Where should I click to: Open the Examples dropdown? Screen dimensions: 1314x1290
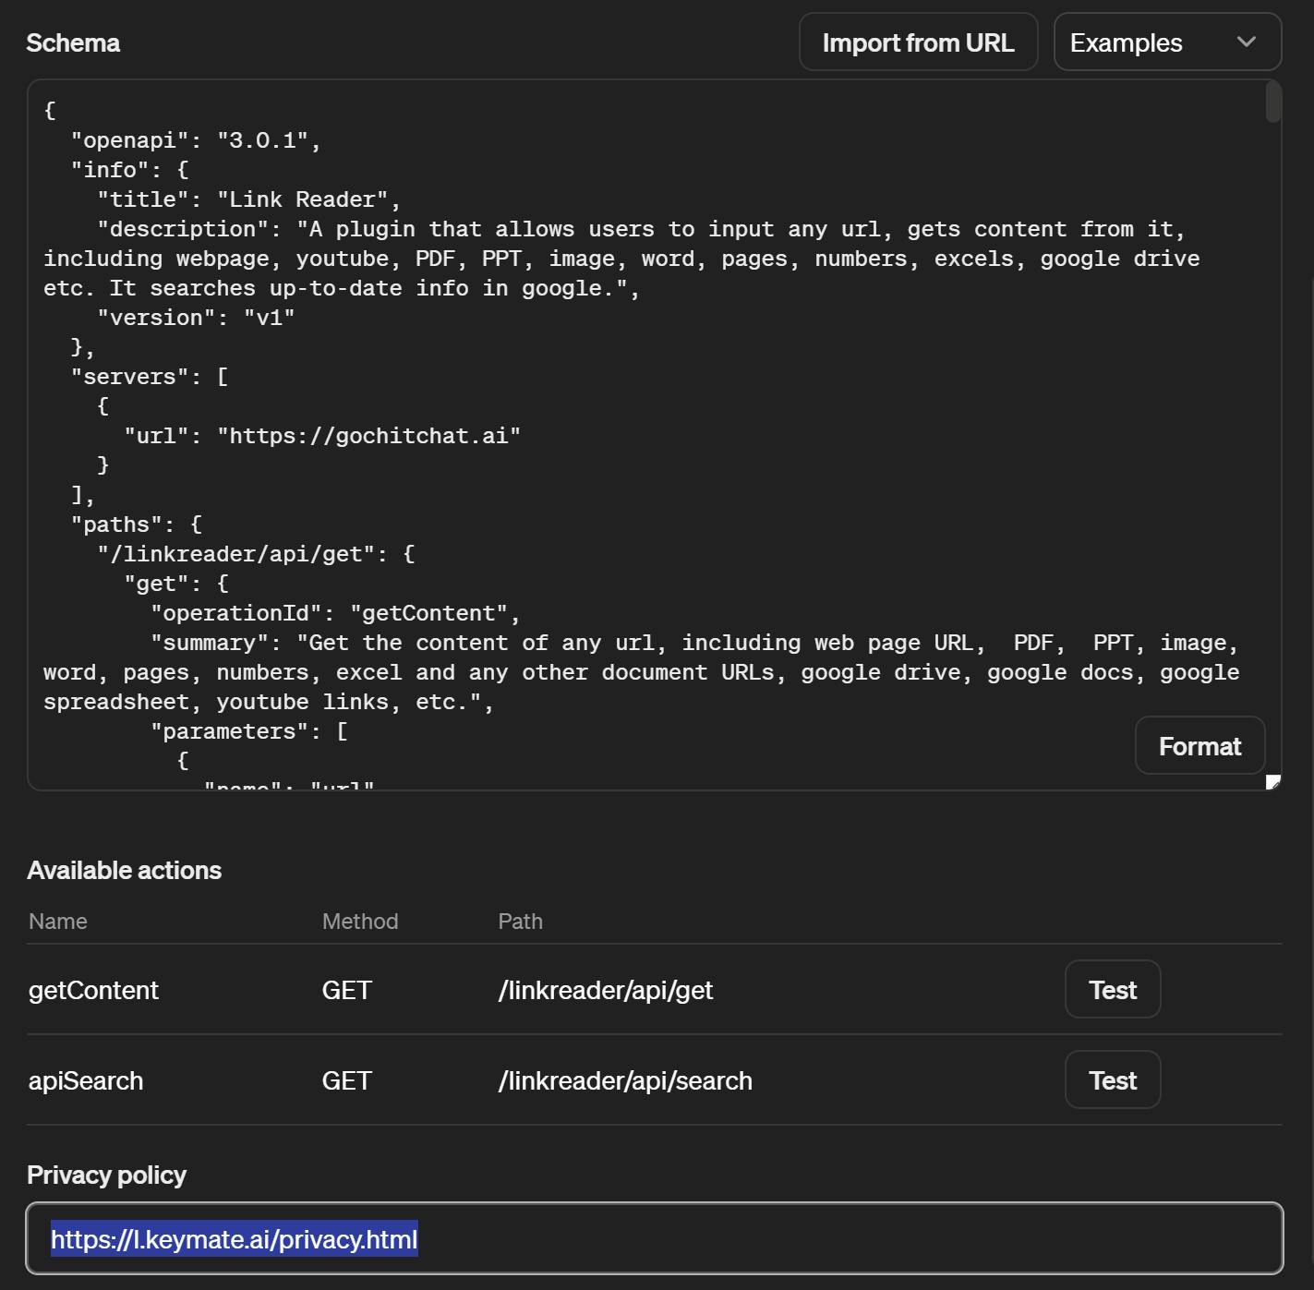coord(1166,42)
